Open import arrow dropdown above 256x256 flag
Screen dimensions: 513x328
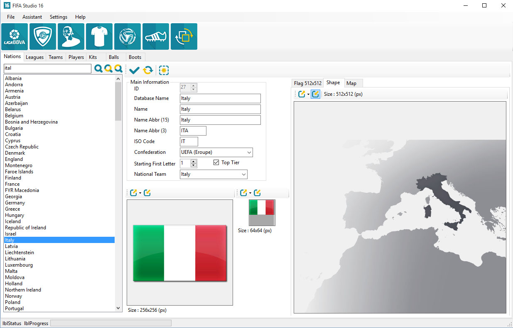point(140,193)
